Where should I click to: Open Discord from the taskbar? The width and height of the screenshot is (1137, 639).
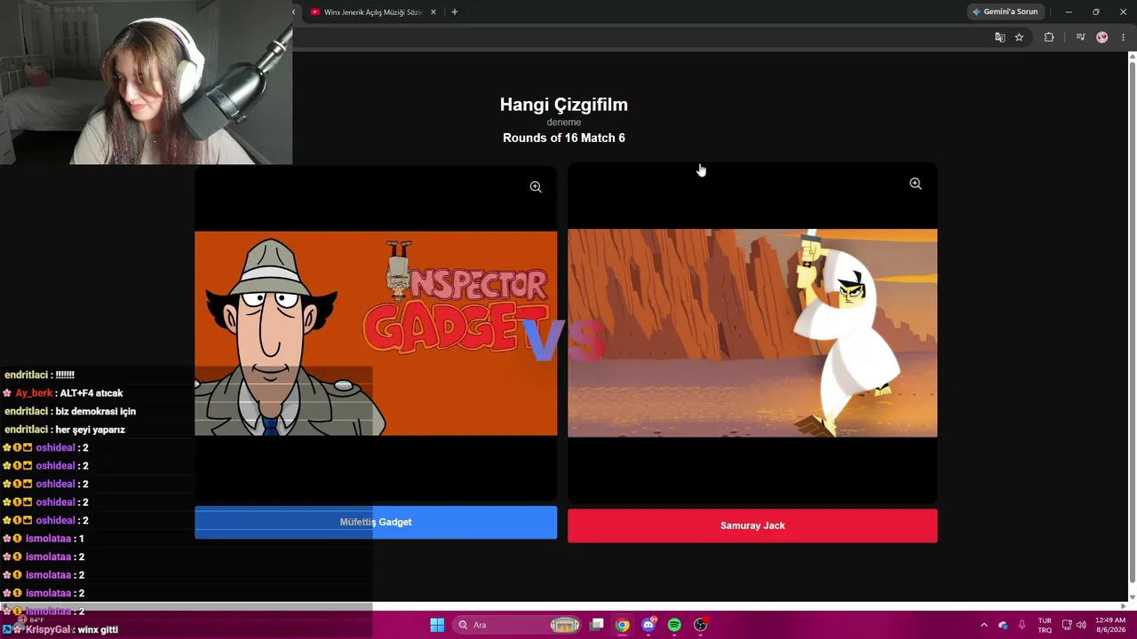pyautogui.click(x=648, y=625)
